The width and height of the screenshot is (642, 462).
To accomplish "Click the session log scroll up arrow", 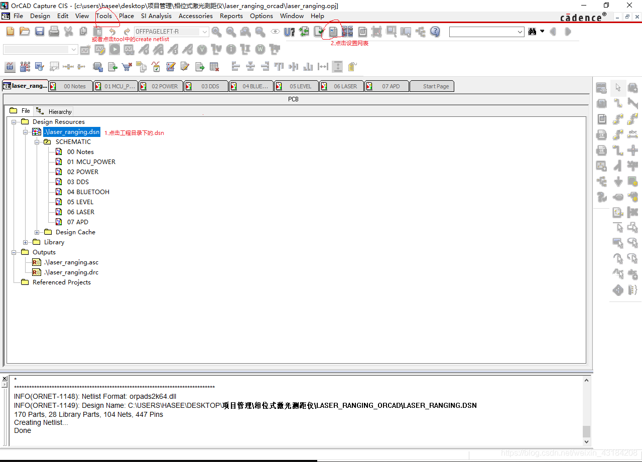I will (586, 380).
